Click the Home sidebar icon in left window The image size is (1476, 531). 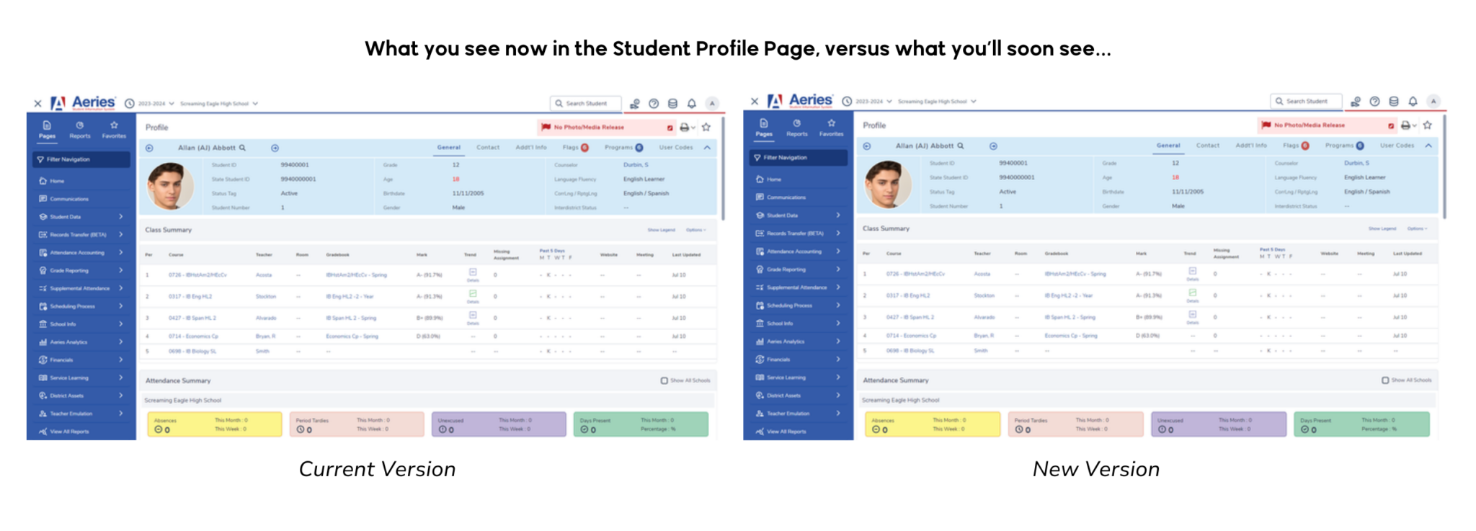pyautogui.click(x=43, y=181)
